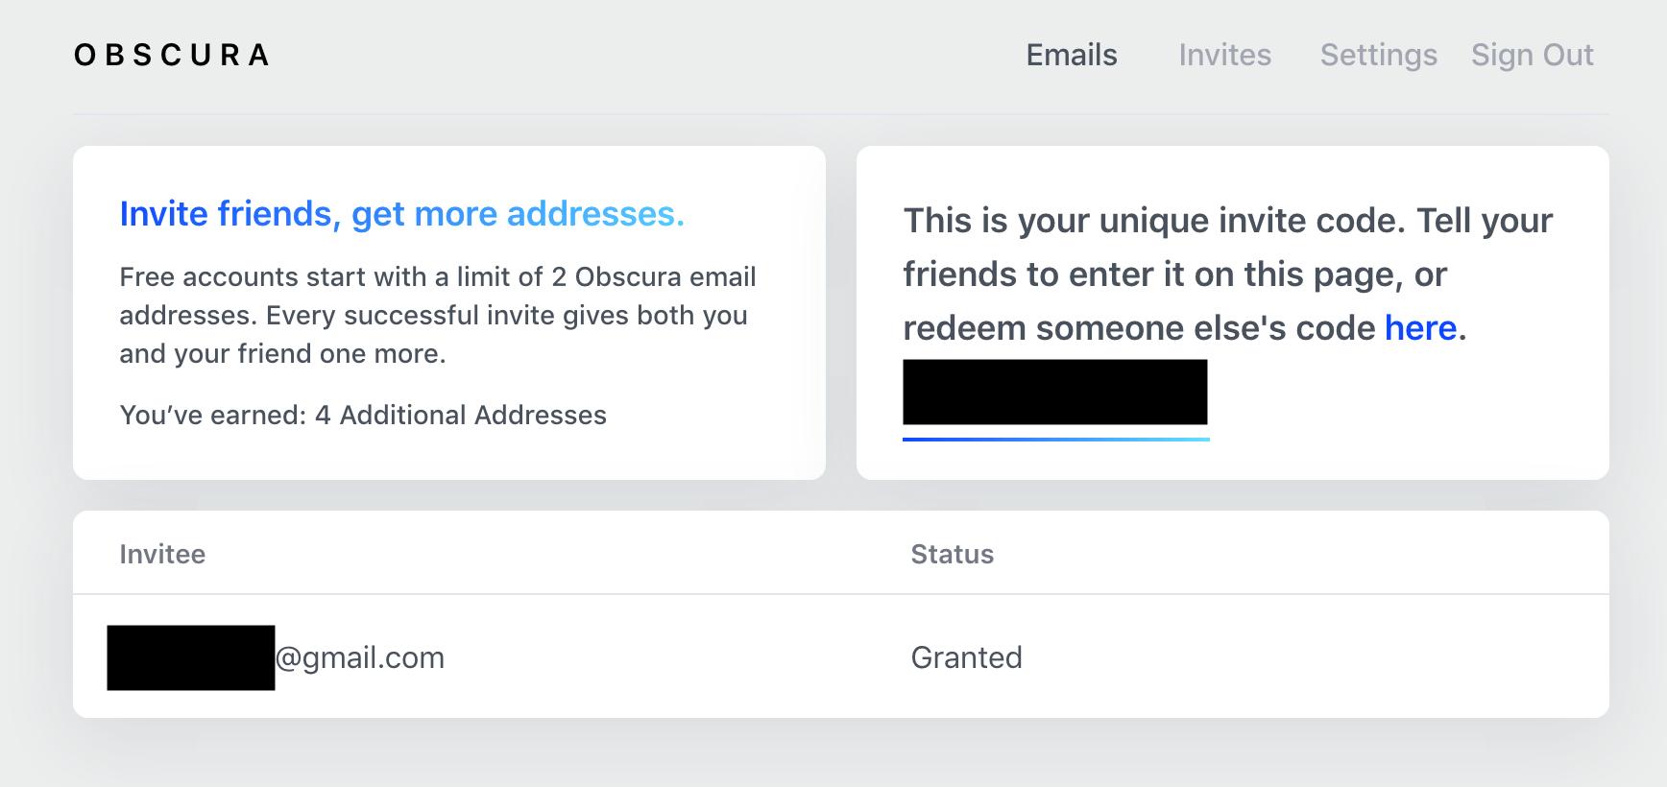Screen dimensions: 1667x787
Task: Open the Settings page
Action: [x=1378, y=56]
